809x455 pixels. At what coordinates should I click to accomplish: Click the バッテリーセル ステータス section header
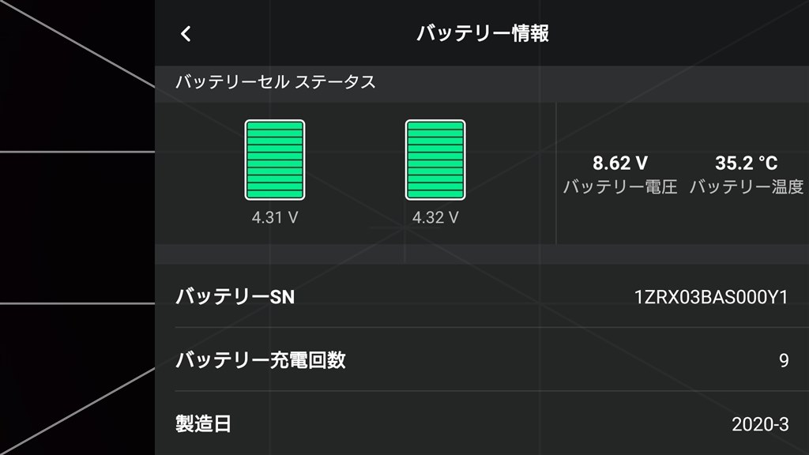(276, 82)
